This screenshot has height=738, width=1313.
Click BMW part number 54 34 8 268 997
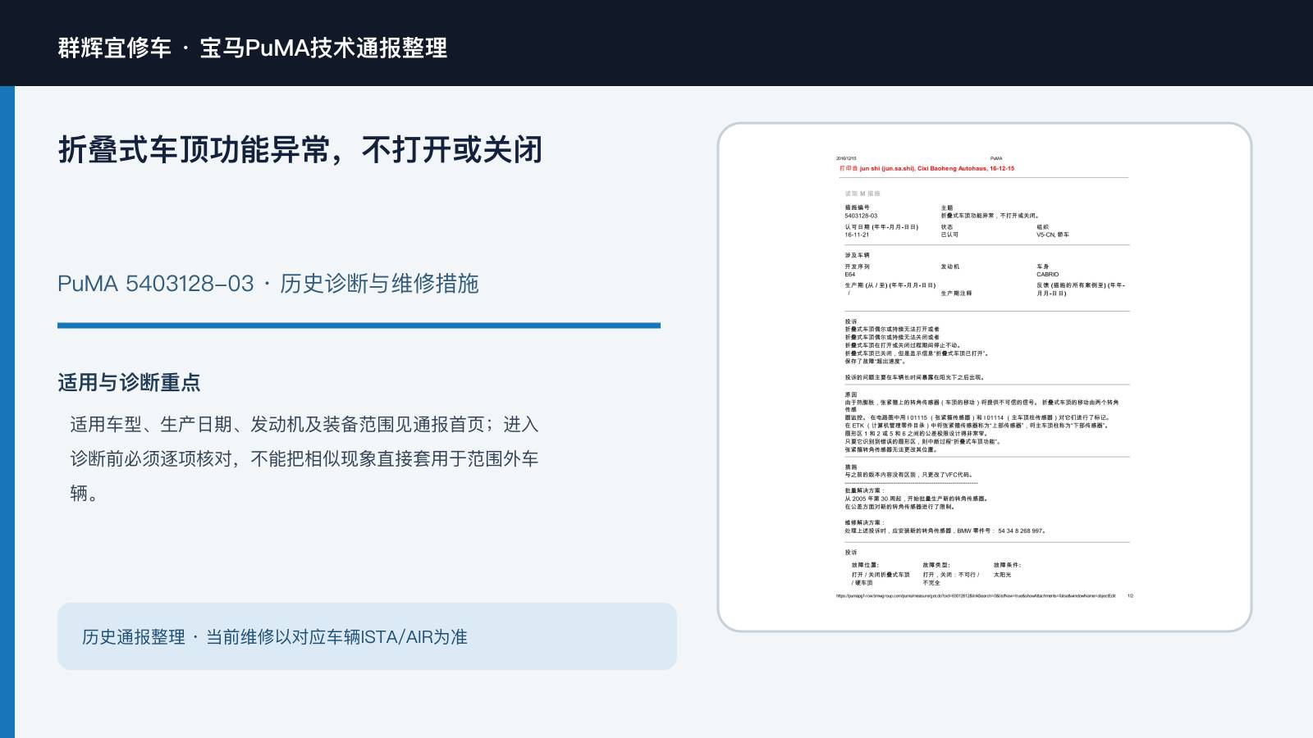pos(1021,531)
